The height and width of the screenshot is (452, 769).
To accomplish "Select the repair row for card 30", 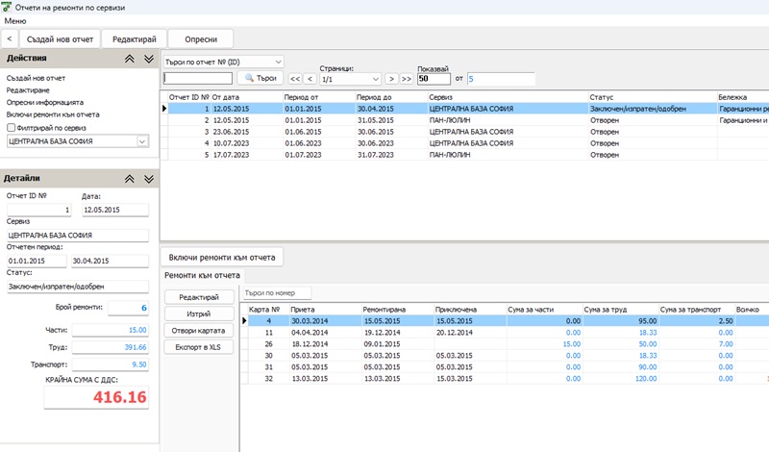I will [506, 356].
